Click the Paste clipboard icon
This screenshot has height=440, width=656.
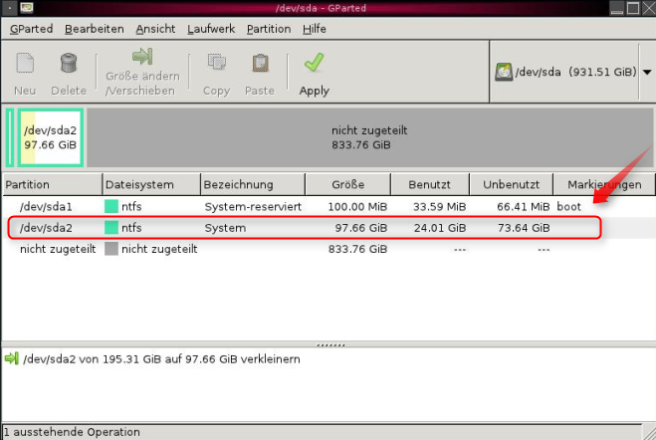pyautogui.click(x=260, y=63)
